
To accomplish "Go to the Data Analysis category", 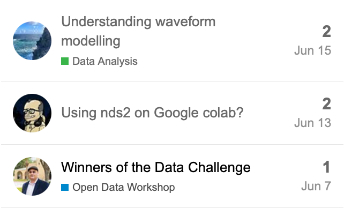I will tap(99, 61).
